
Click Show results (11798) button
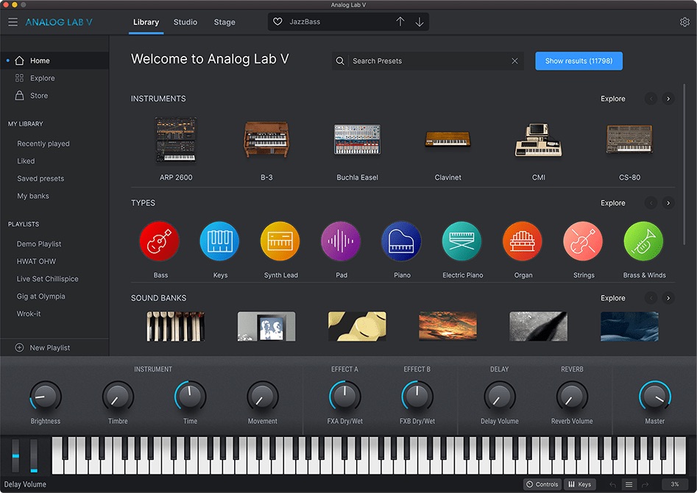579,61
